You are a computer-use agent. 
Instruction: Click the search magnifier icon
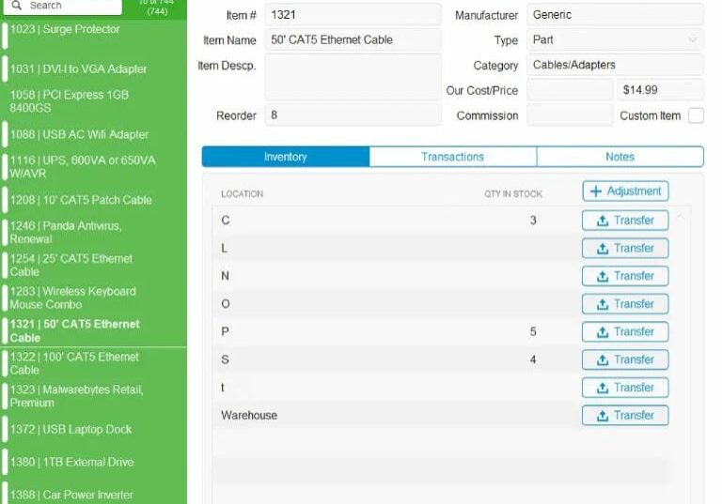coord(17,6)
